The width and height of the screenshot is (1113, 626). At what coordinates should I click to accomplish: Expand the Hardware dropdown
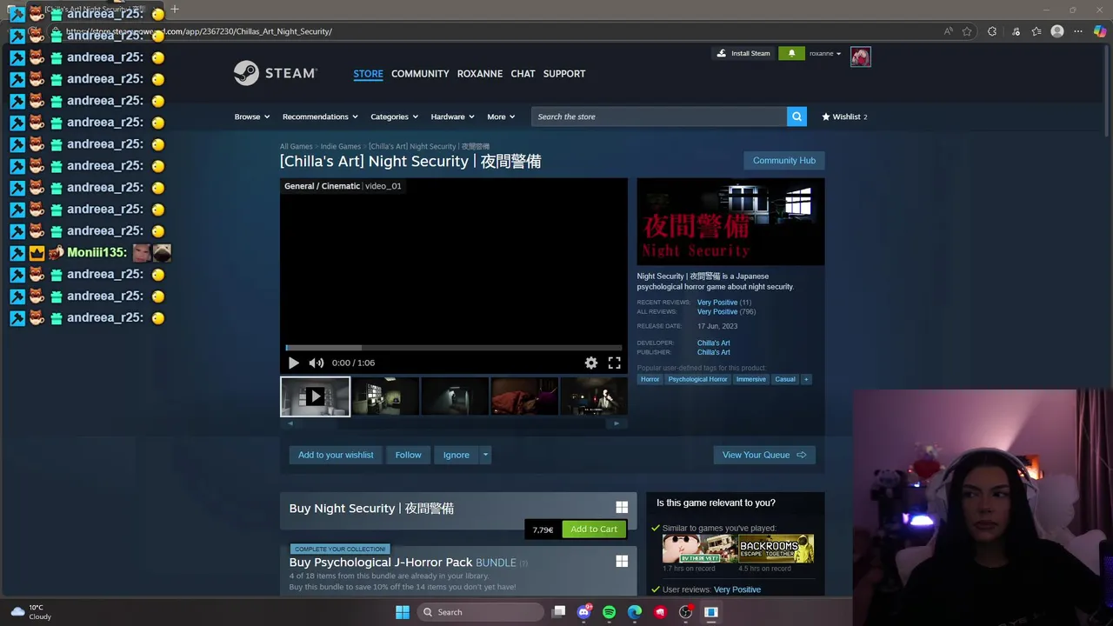452,117
